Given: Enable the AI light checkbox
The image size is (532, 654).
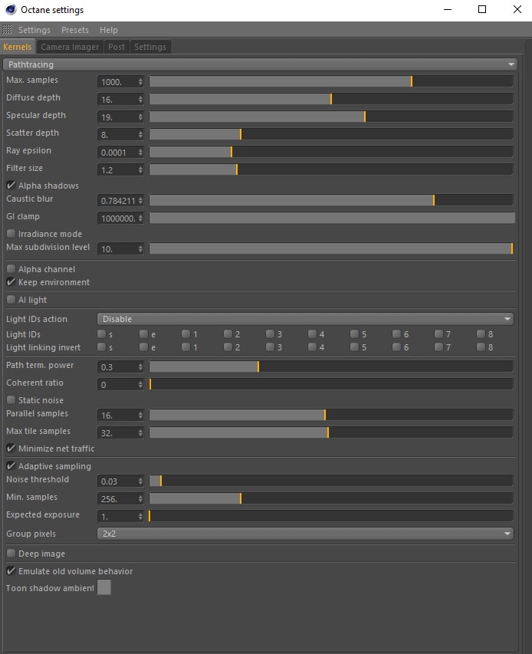Looking at the screenshot, I should (11, 300).
